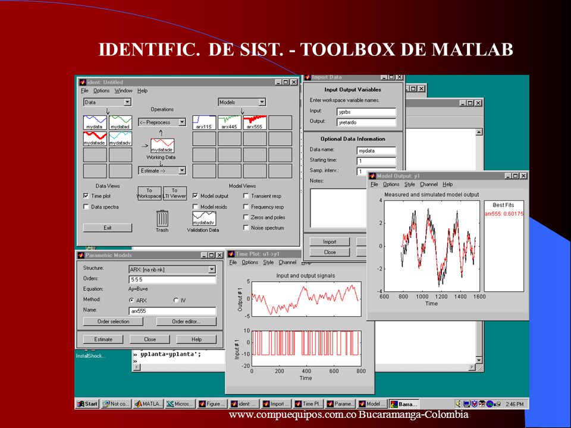Click the speaker volume tray icon
The height and width of the screenshot is (428, 571).
pos(459,404)
